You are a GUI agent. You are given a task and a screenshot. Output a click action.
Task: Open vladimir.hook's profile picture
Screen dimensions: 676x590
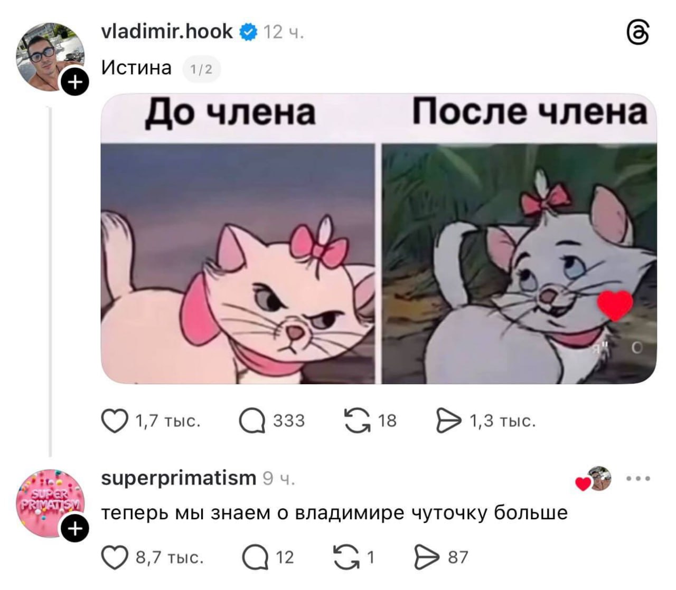pyautogui.click(x=51, y=57)
